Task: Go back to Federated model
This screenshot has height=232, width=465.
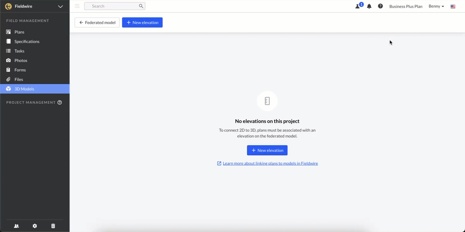Action: click(97, 22)
